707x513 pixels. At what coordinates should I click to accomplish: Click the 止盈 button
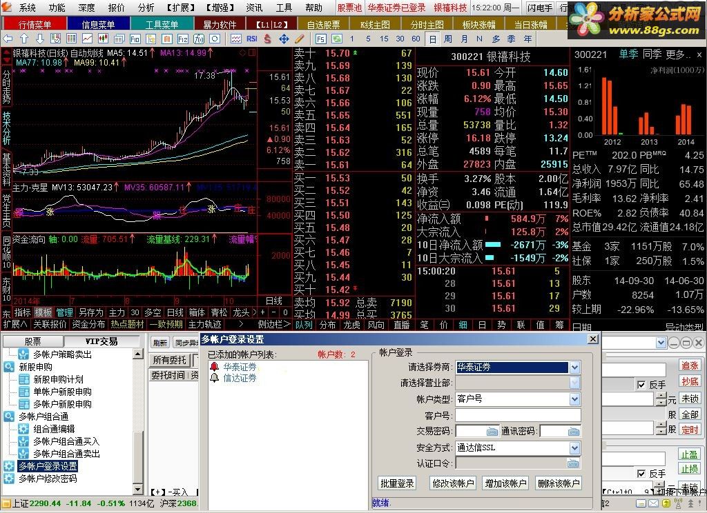tap(690, 454)
